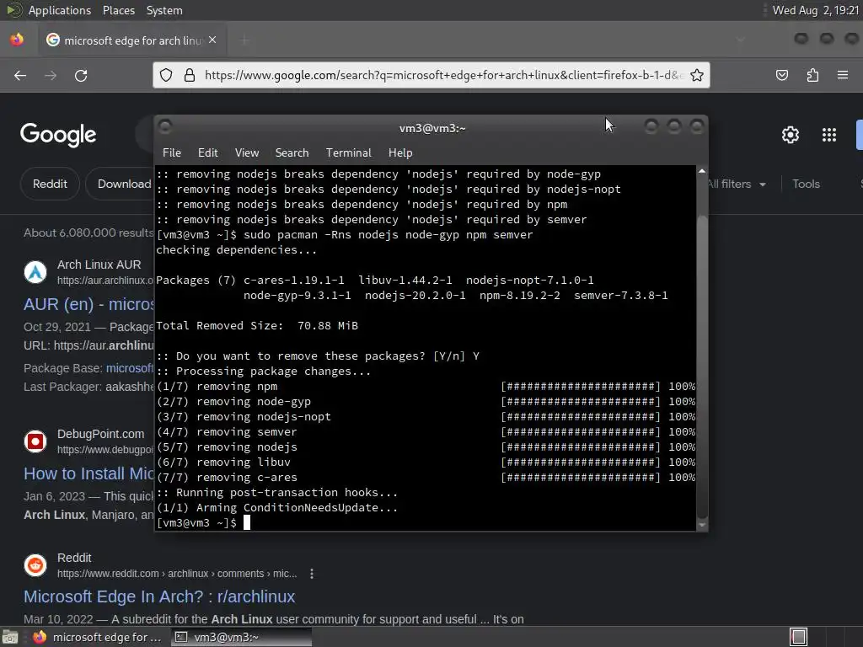Open the Reddit result options dots
Screen dimensions: 863x647
[312, 574]
